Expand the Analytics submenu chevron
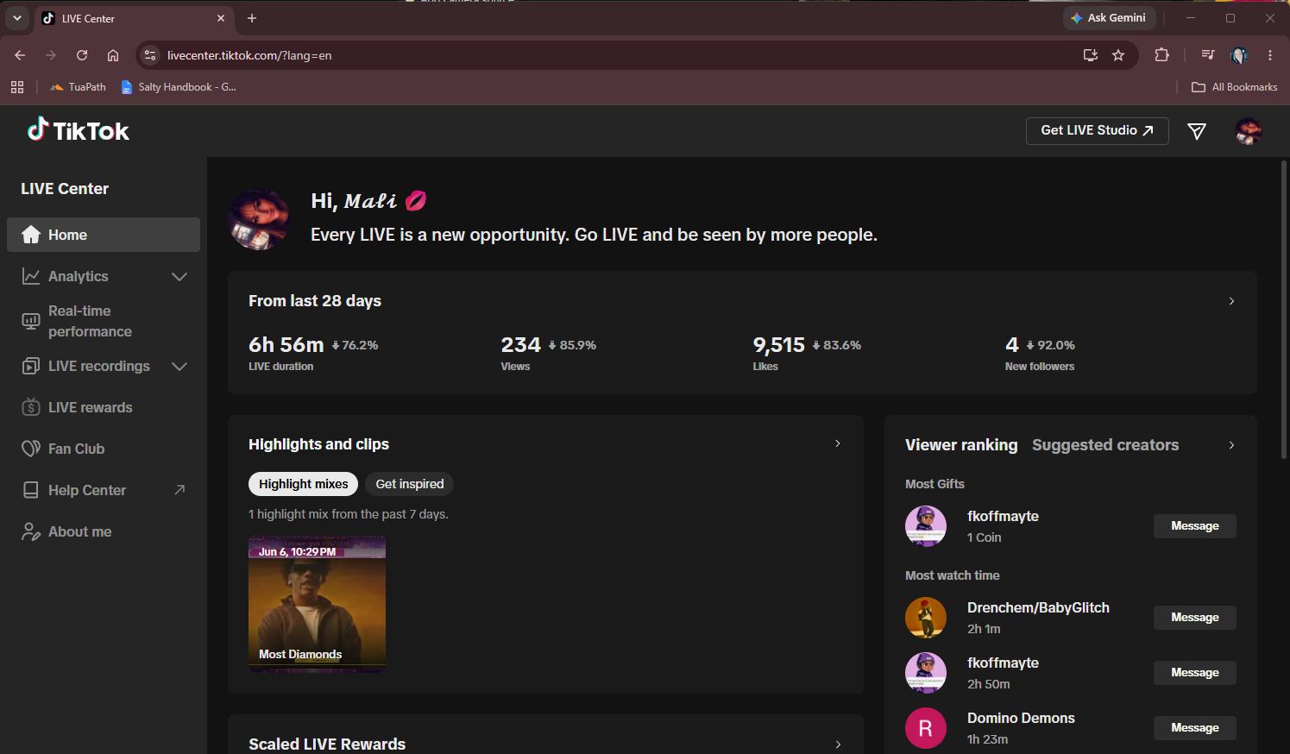Image resolution: width=1290 pixels, height=754 pixels. tap(179, 276)
